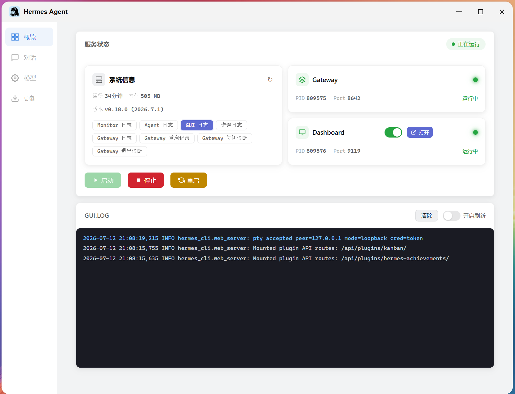Open the 对话 chat sidebar item
515x394 pixels.
click(29, 58)
